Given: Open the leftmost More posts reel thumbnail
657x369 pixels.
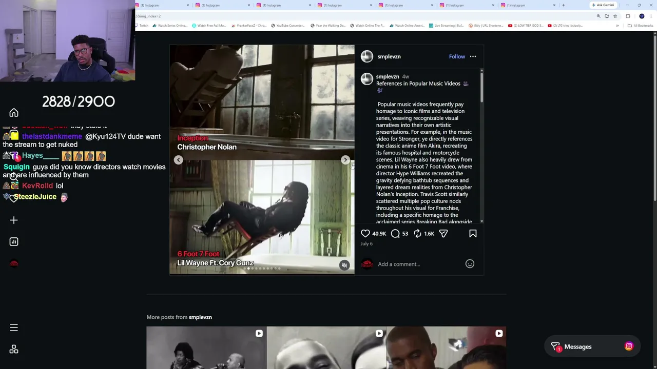Looking at the screenshot, I should click(x=206, y=348).
